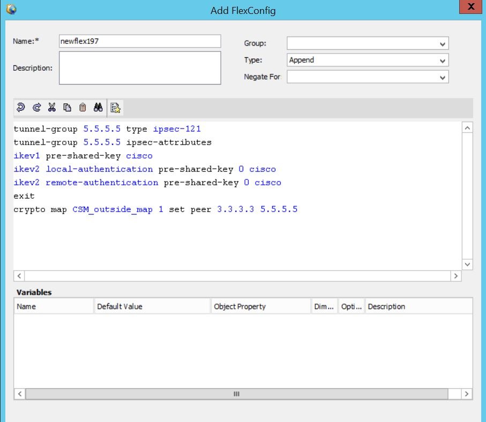
Task: Click right arrow of Variables horizontal scrollbar
Action: point(467,394)
